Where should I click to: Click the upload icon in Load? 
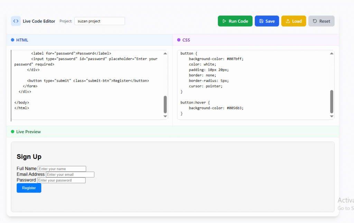coord(288,21)
